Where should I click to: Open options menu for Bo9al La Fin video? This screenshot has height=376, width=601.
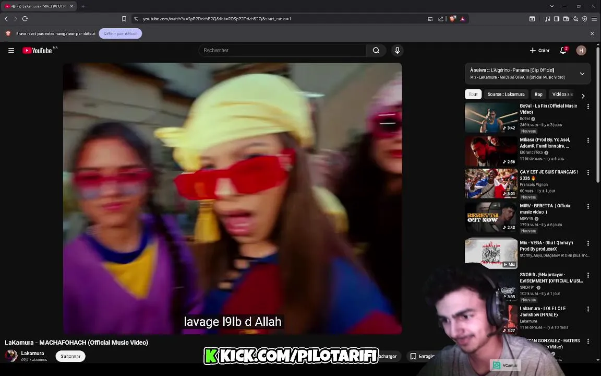[x=588, y=107]
